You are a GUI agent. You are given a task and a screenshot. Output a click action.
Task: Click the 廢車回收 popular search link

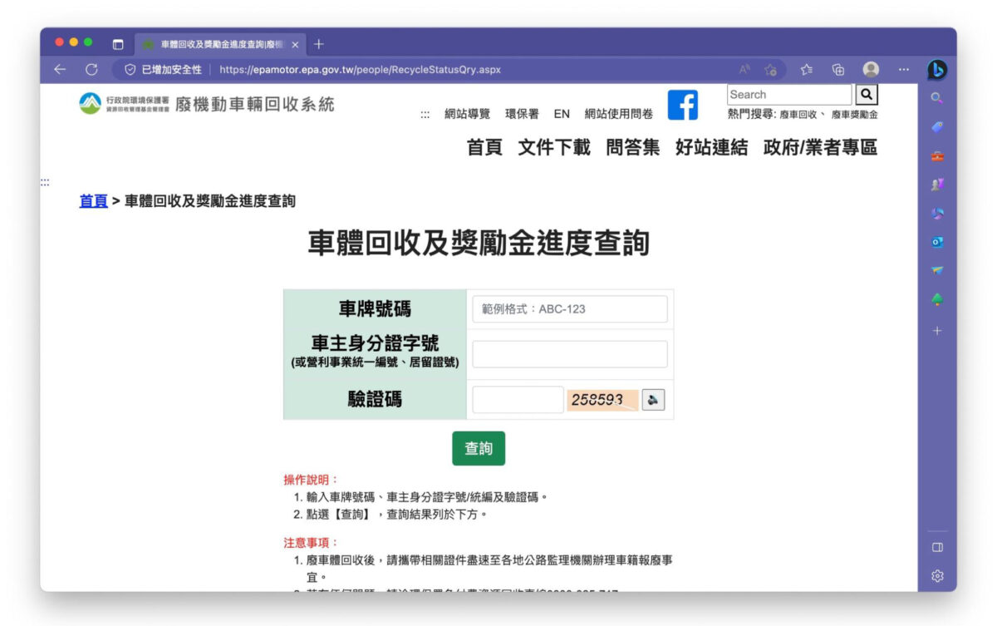click(x=799, y=115)
